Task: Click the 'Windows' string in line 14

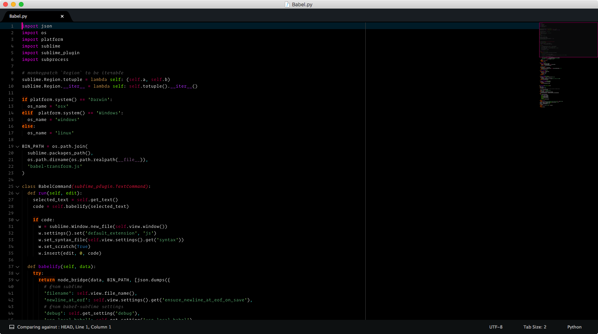Action: (109, 113)
